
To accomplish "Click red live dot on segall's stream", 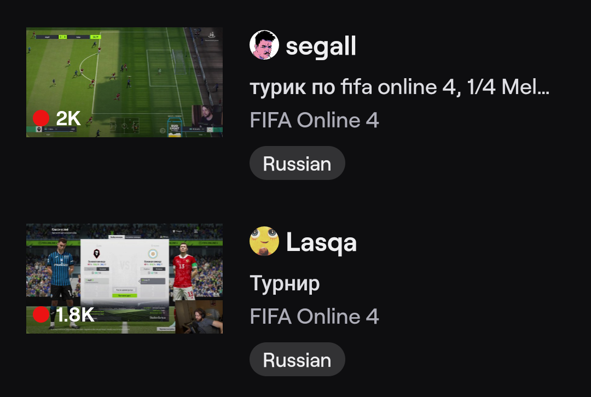I will point(41,118).
